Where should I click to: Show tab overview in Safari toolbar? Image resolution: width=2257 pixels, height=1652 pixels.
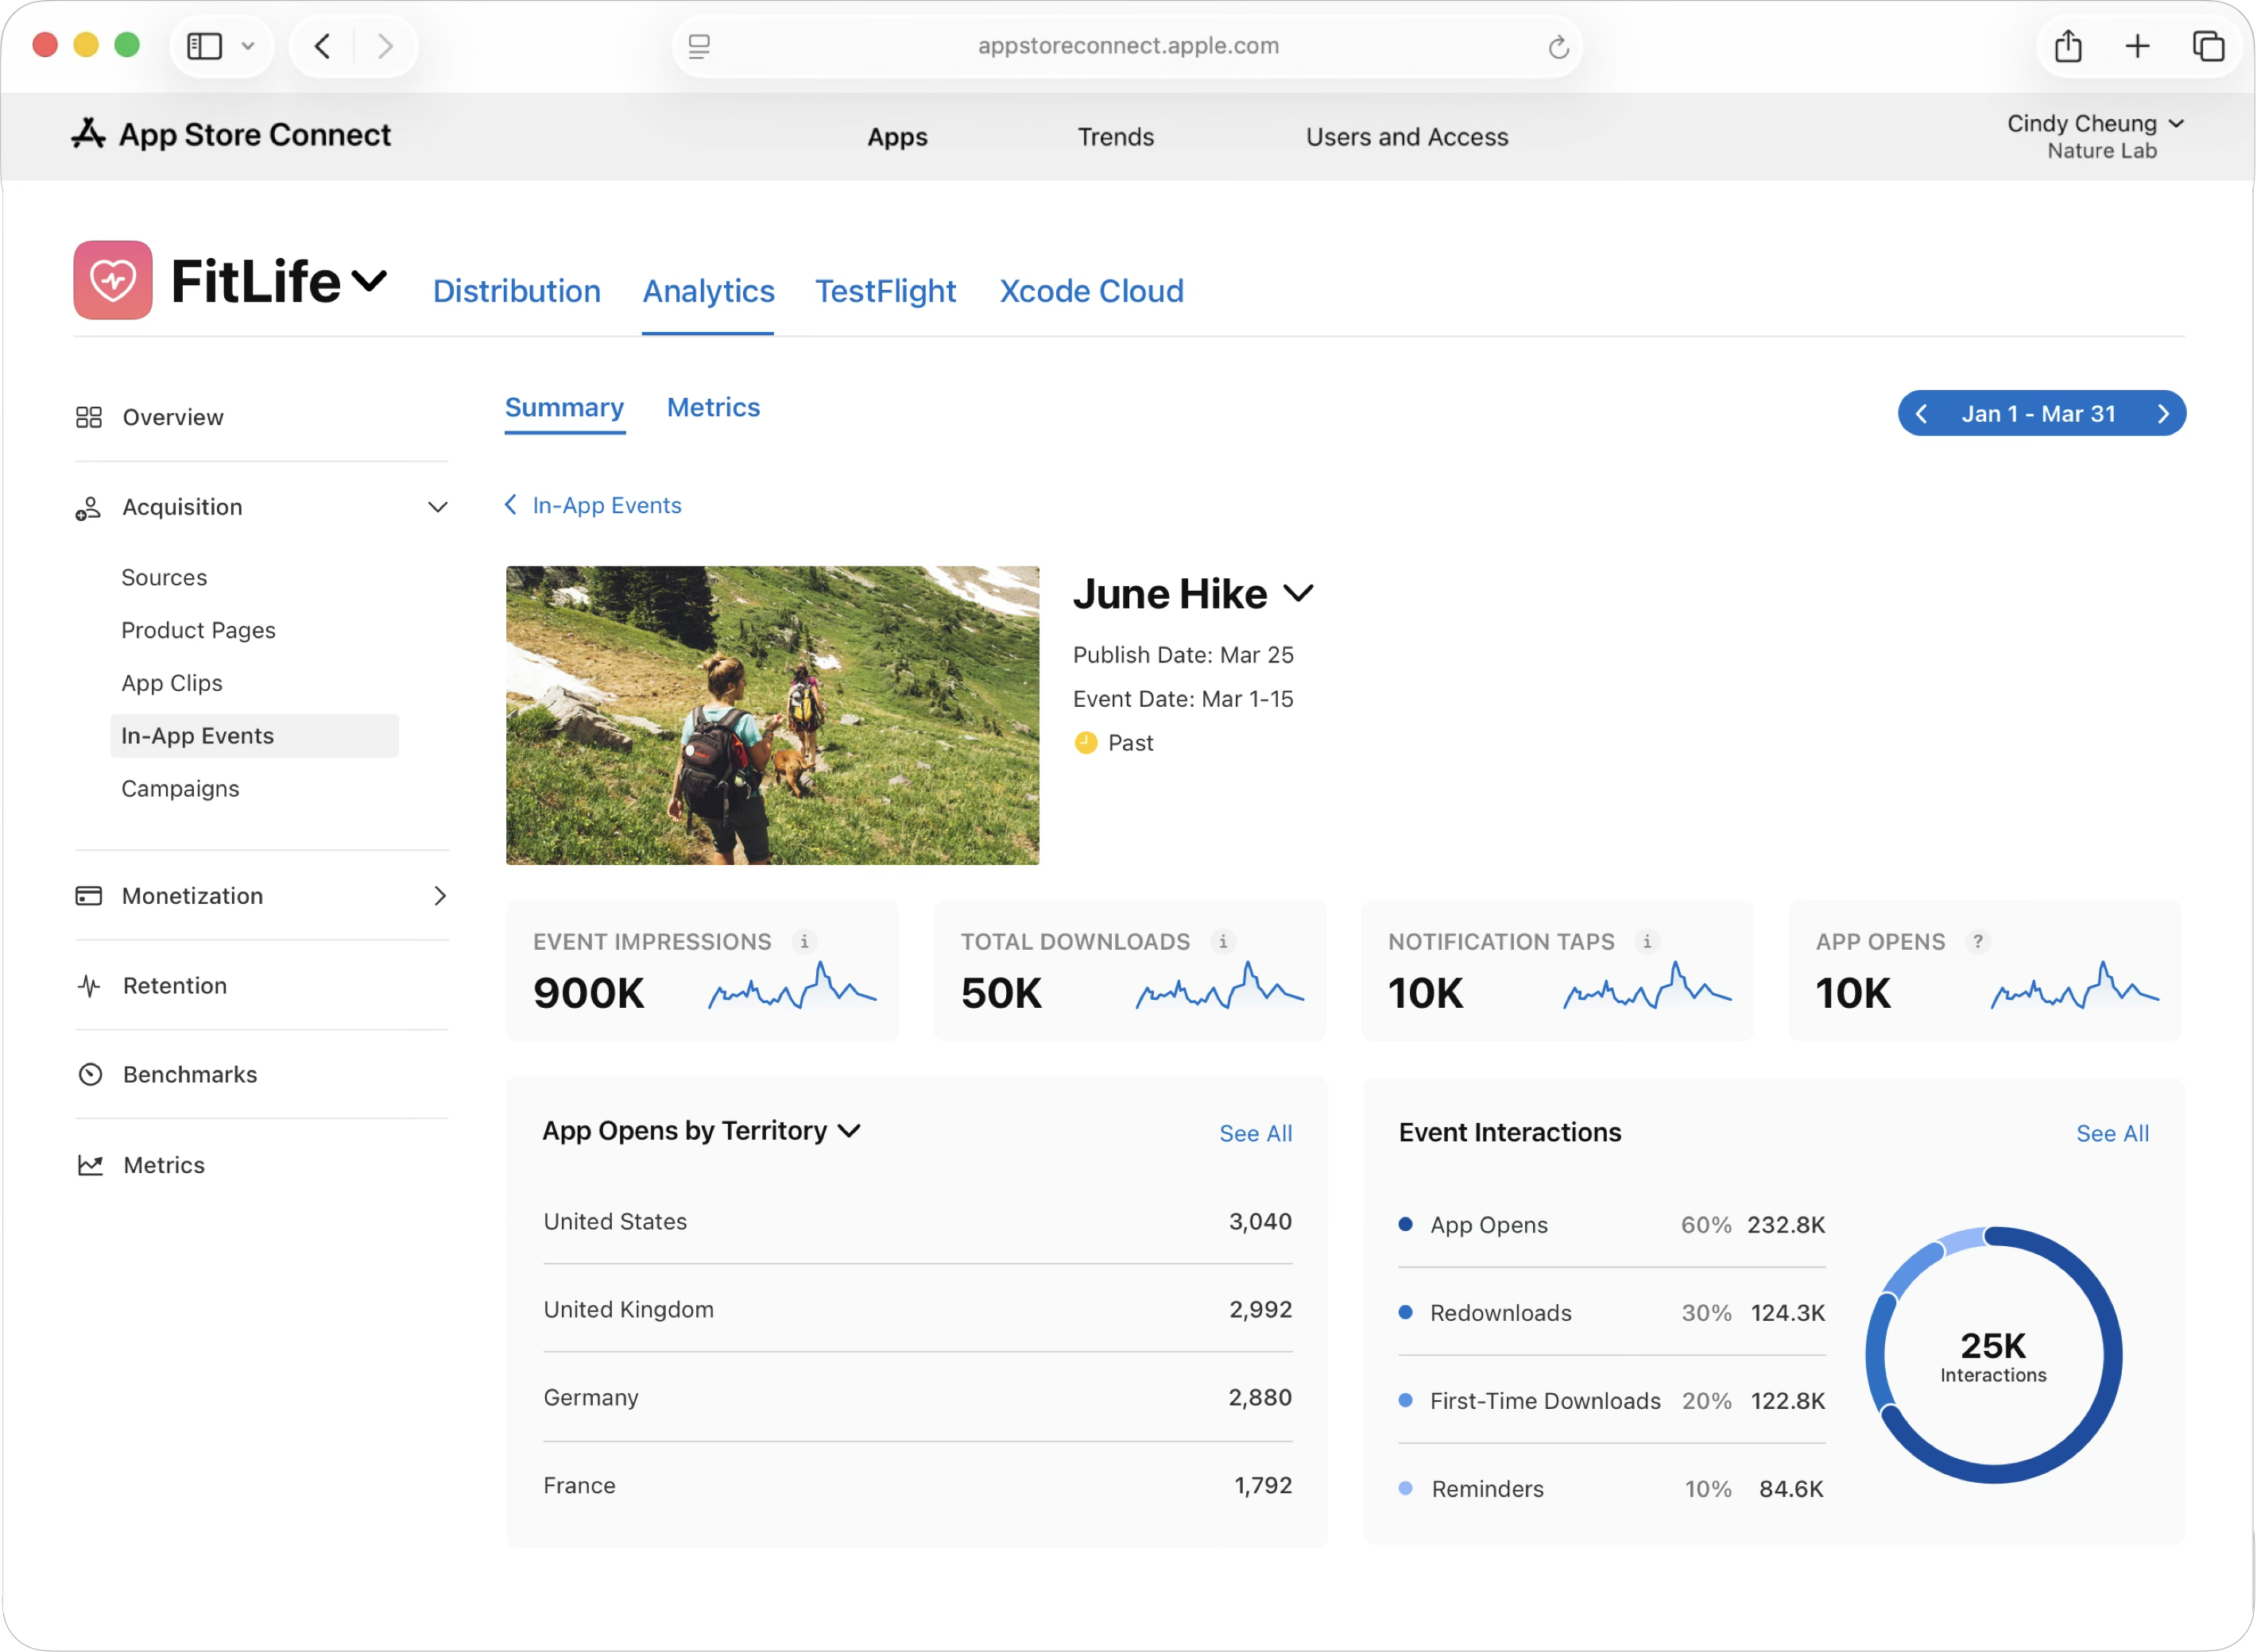pyautogui.click(x=2208, y=46)
